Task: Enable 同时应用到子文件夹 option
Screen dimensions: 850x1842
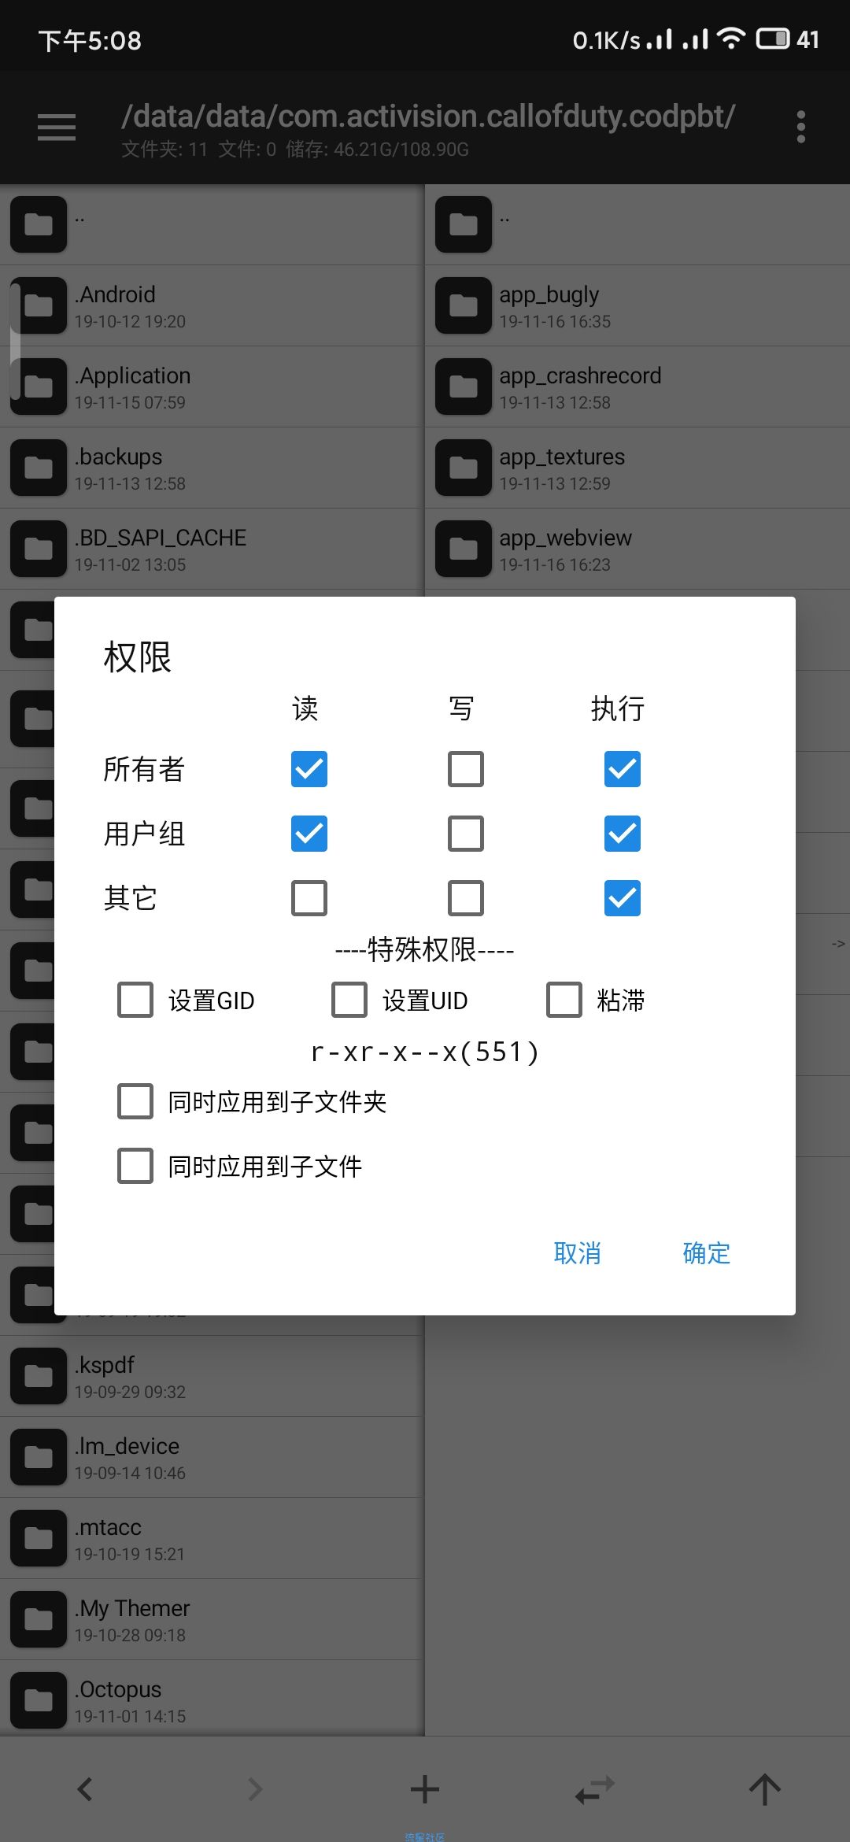Action: coord(135,1101)
